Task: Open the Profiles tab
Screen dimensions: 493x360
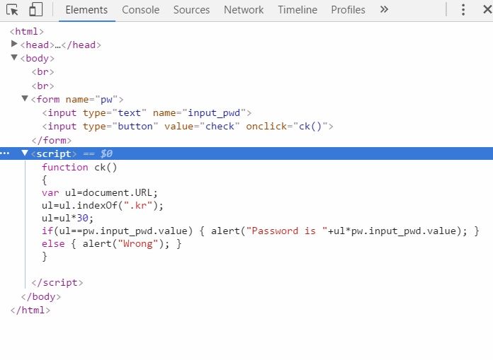Action: (x=348, y=10)
